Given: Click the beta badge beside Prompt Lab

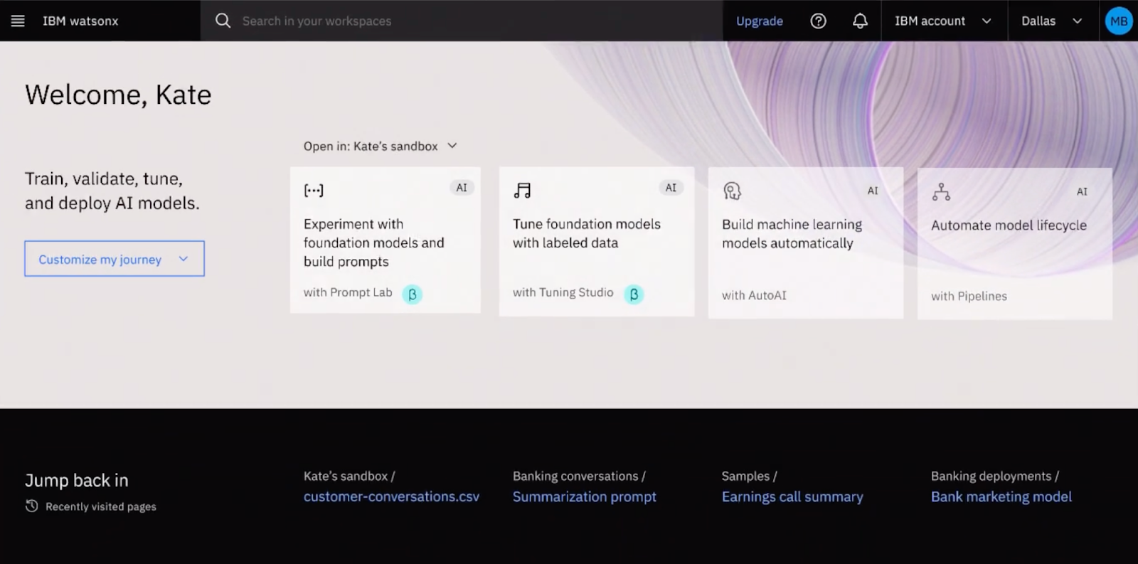Looking at the screenshot, I should [412, 294].
